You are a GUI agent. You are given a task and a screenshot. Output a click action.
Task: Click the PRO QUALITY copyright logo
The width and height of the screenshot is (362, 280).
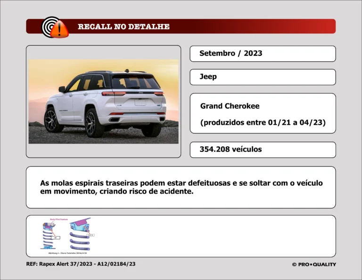[x=313, y=264]
